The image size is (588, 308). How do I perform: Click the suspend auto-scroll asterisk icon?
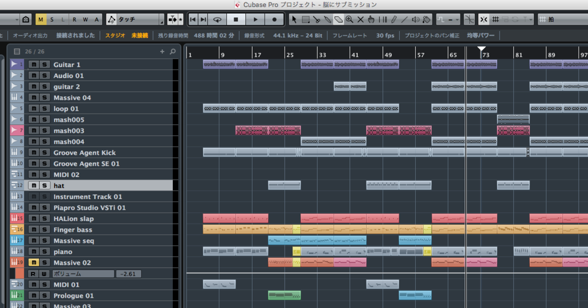tap(180, 20)
